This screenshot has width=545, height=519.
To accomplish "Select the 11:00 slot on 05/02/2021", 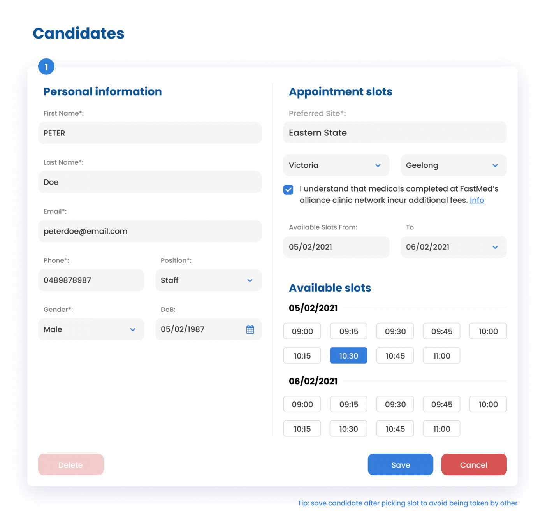I will pyautogui.click(x=441, y=355).
